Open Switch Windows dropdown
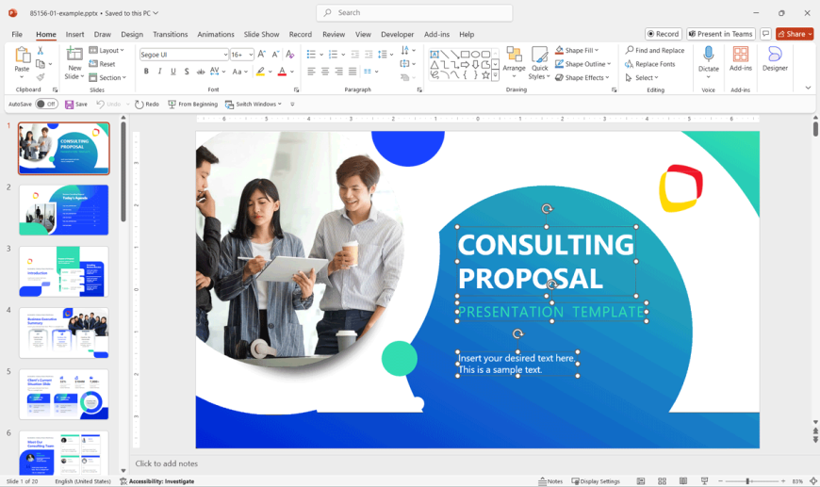 click(254, 104)
